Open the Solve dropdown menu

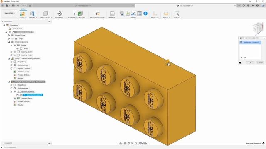pyautogui.click(x=133, y=17)
